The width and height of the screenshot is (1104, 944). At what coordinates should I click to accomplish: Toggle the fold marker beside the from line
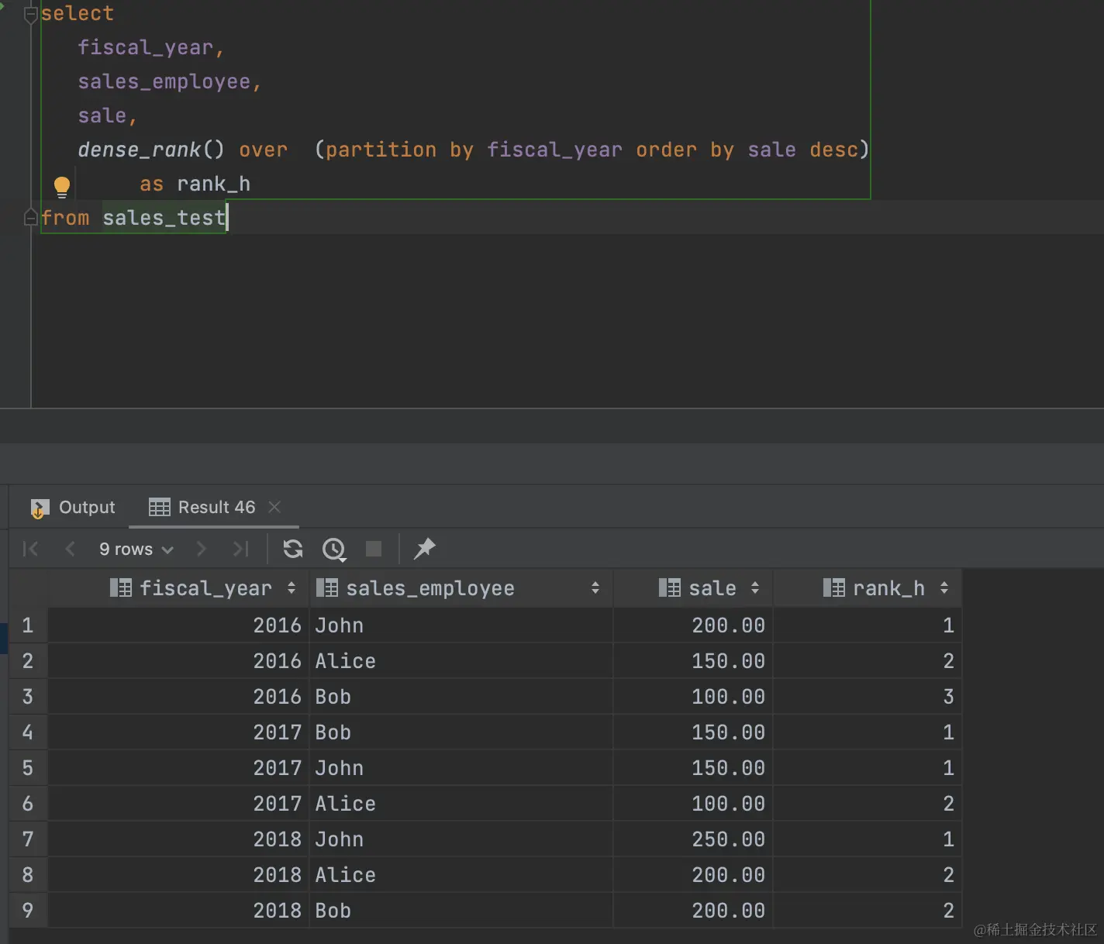click(31, 218)
